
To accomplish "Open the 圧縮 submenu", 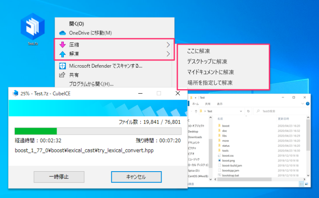I will click(x=114, y=45).
